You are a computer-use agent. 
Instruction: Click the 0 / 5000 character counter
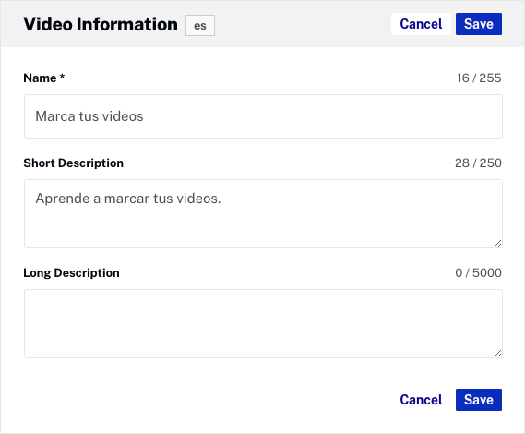[478, 272]
